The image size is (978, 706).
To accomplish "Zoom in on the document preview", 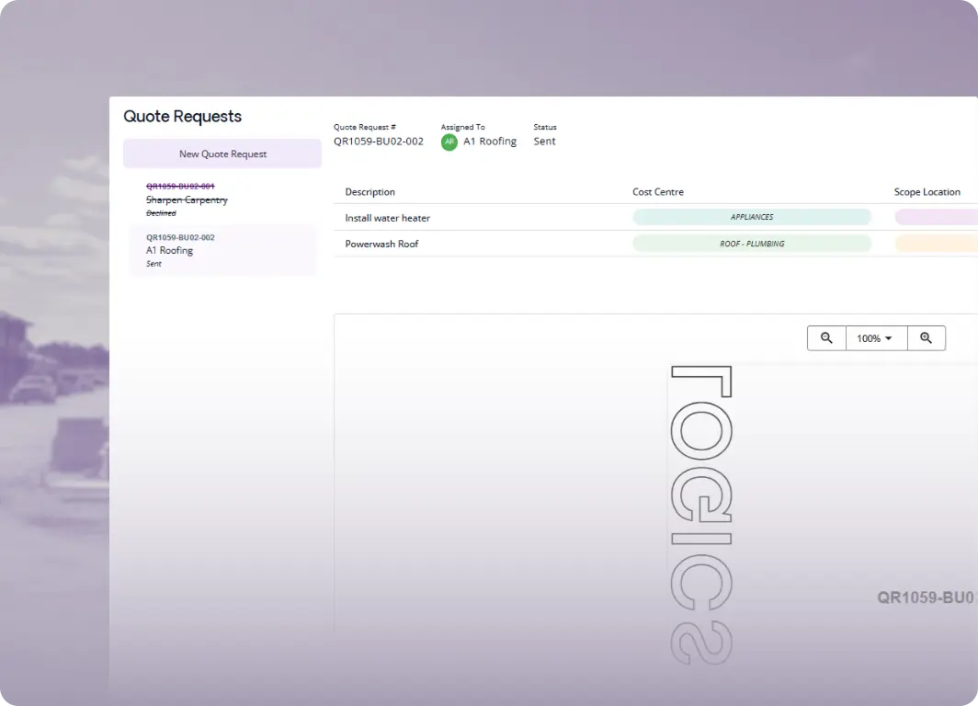I will point(926,338).
